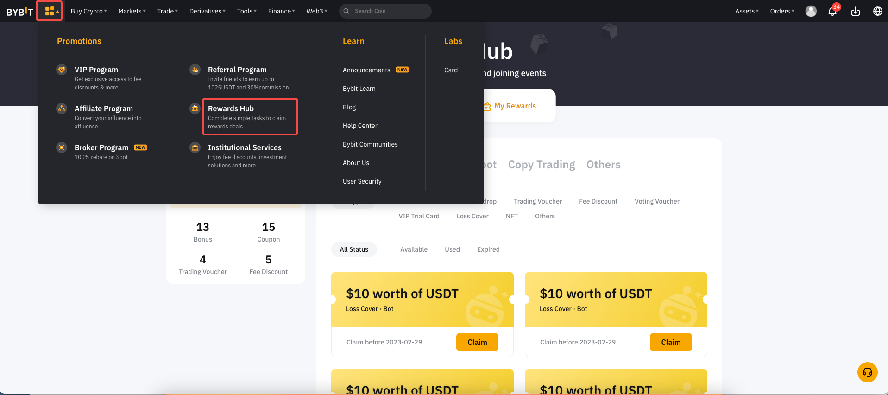Image resolution: width=888 pixels, height=395 pixels.
Task: Expand the Derivatives dropdown menu
Action: click(x=208, y=11)
